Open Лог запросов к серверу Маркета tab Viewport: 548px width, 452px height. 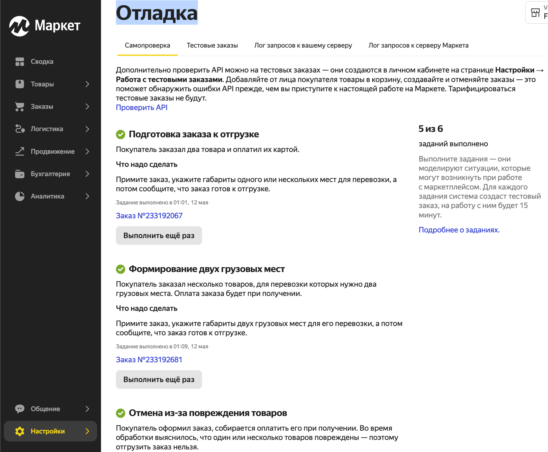pos(418,45)
